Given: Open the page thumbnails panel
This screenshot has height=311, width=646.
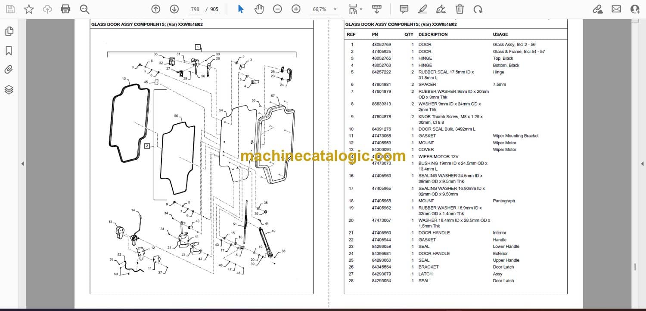Looking at the screenshot, I should 9,31.
